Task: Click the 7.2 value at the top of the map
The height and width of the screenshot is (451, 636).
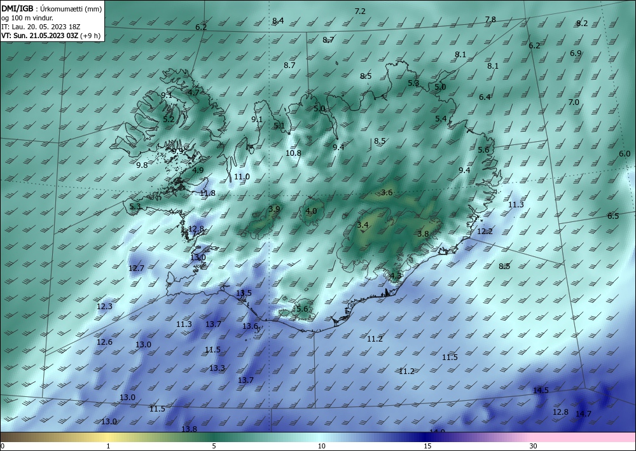Action: click(x=360, y=11)
